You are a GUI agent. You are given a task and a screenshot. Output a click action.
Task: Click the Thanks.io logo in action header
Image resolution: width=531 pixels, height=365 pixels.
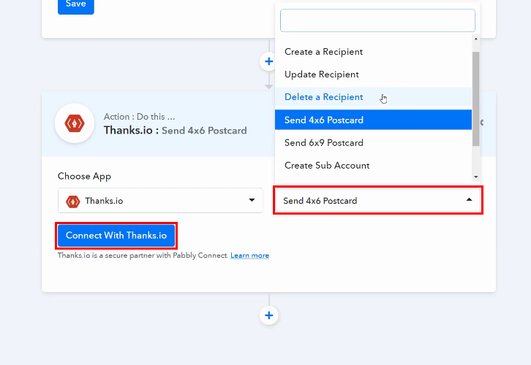tap(75, 123)
